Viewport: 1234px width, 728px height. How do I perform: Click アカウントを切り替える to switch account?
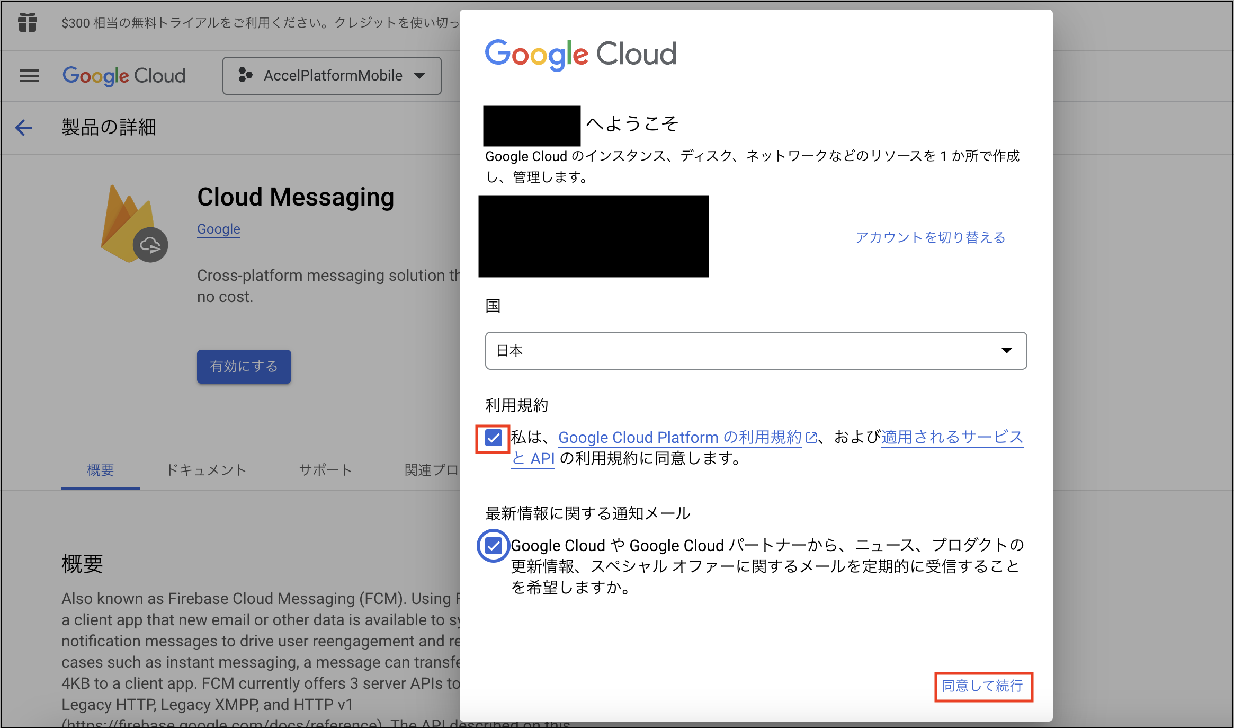pyautogui.click(x=931, y=237)
